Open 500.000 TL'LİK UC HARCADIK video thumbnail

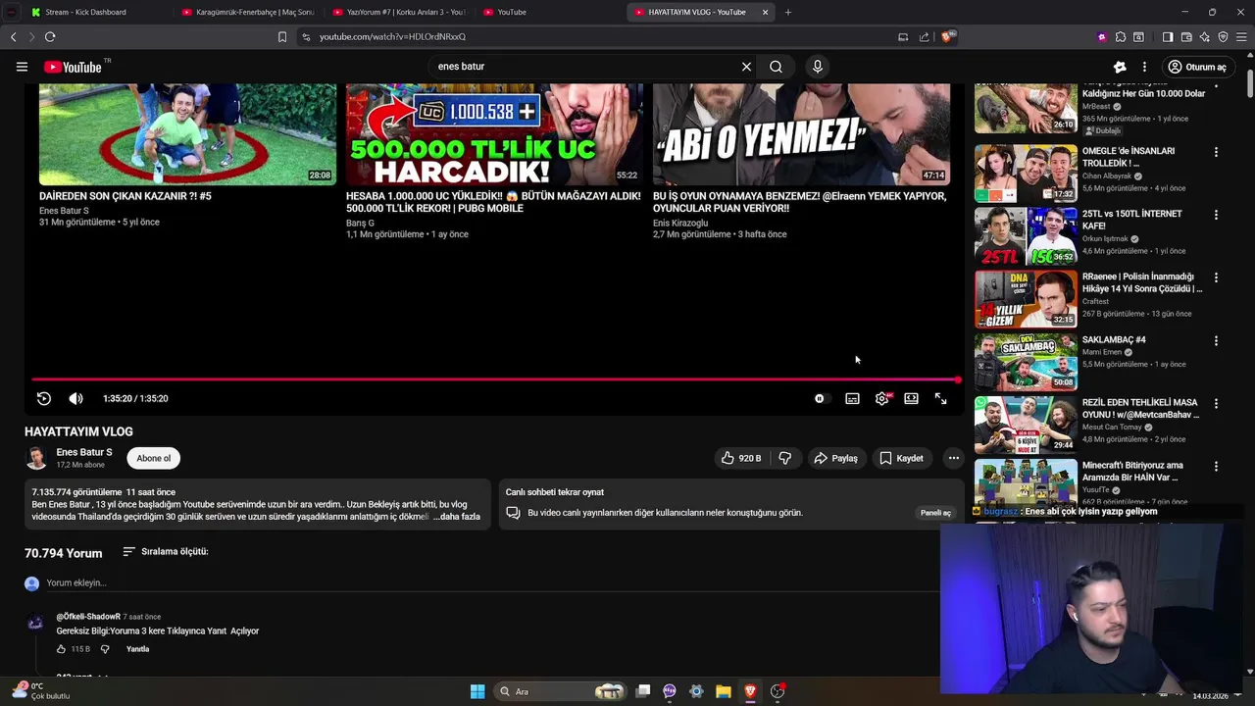pyautogui.click(x=494, y=134)
